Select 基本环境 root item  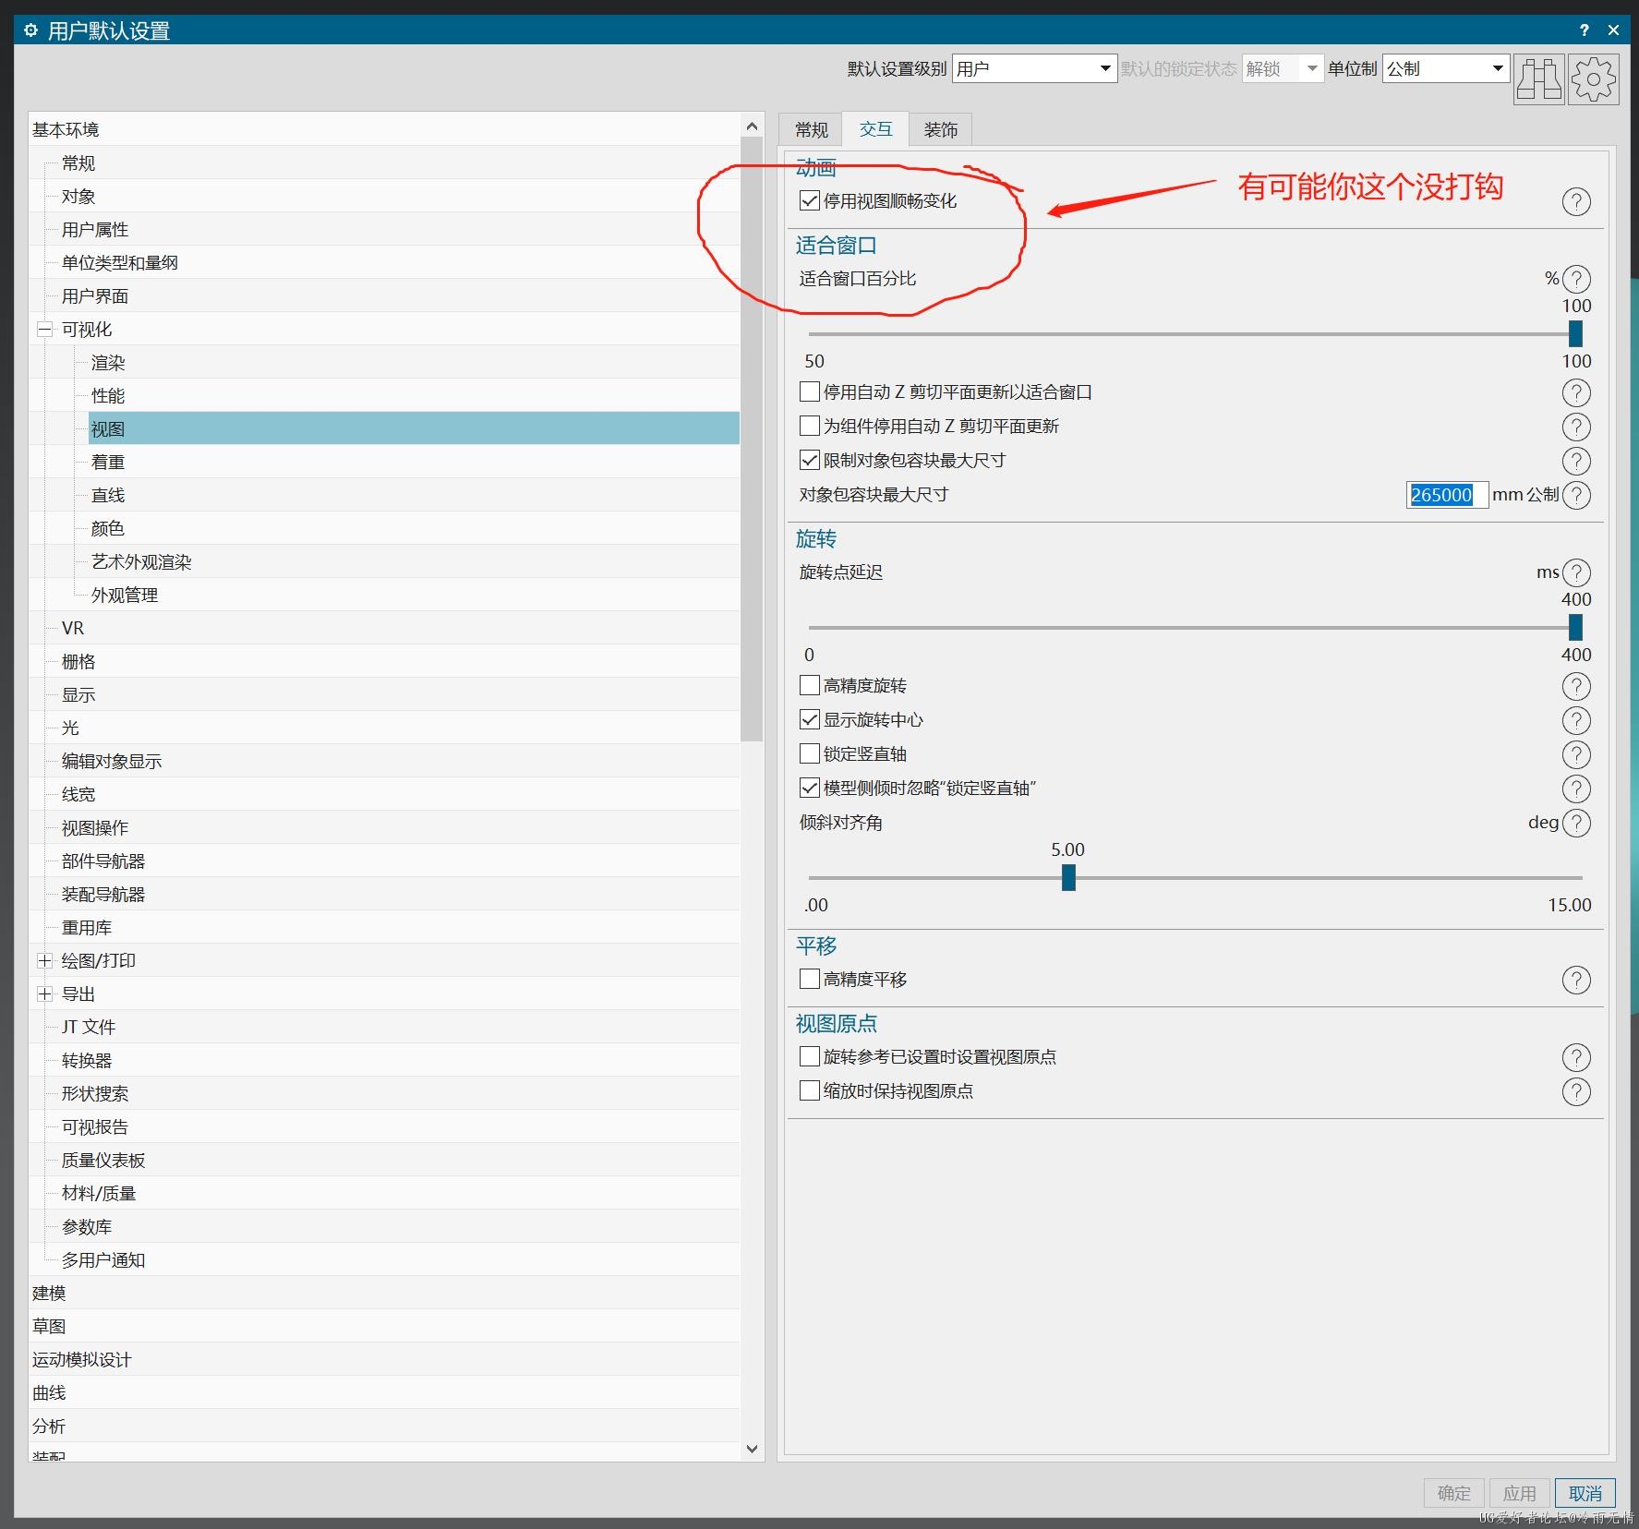(x=66, y=129)
